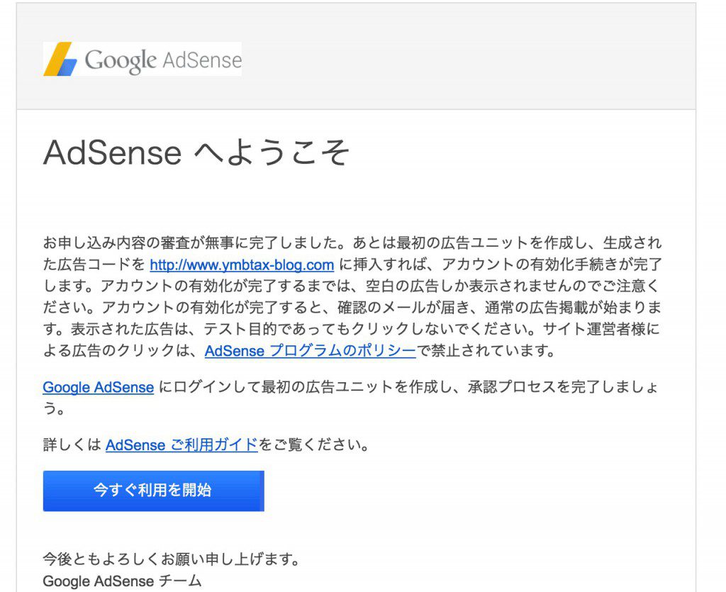Image resolution: width=726 pixels, height=592 pixels.
Task: Click the 今後ともよろしくお願い申し上げます closing line
Action: [172, 559]
